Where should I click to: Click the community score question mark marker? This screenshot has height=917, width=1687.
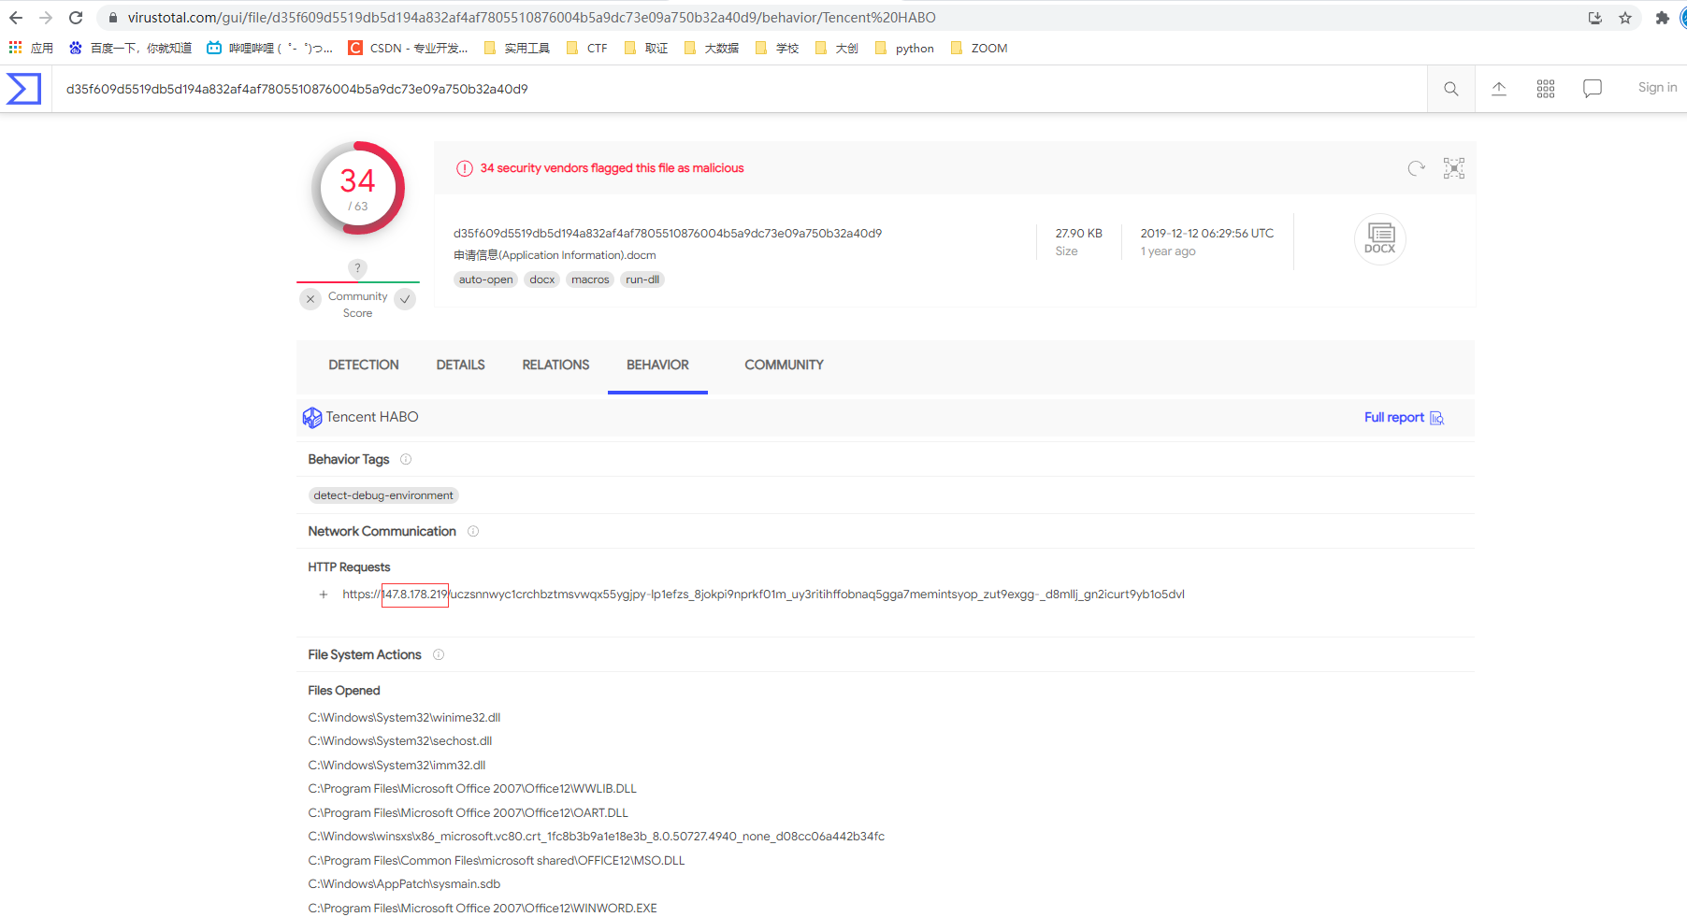[x=357, y=268]
